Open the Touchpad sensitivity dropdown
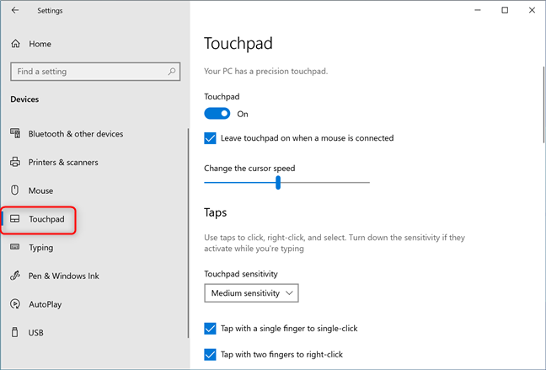 pos(251,293)
